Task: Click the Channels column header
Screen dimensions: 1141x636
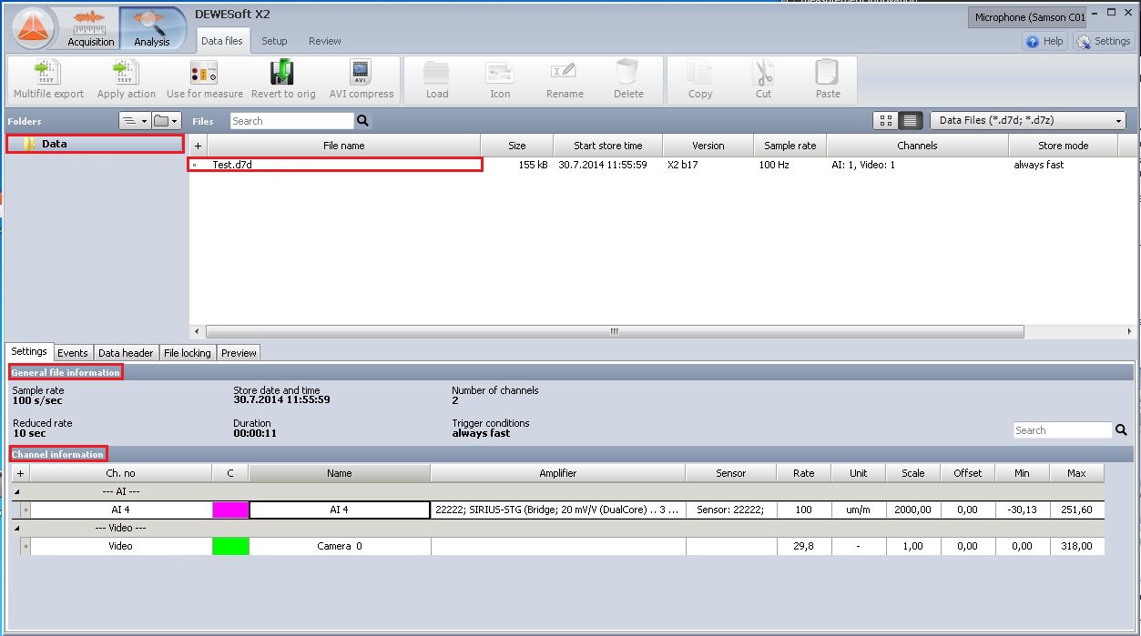Action: coord(917,146)
